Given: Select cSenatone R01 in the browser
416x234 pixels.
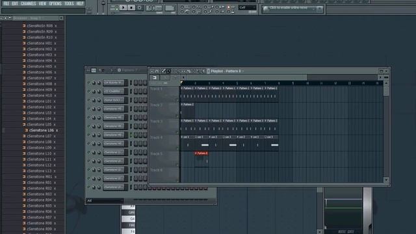Looking at the screenshot, I should [x=39, y=183].
